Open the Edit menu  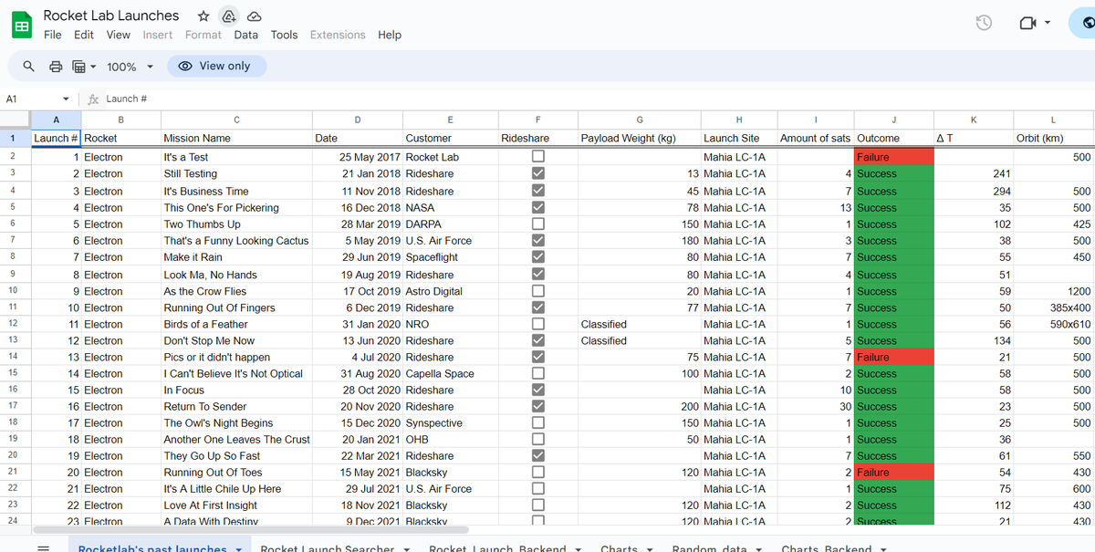(x=84, y=35)
